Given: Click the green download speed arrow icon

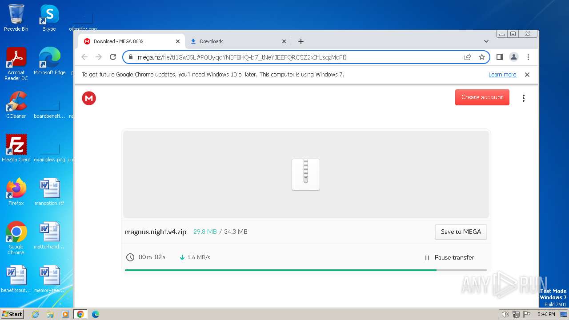Looking at the screenshot, I should [x=182, y=257].
